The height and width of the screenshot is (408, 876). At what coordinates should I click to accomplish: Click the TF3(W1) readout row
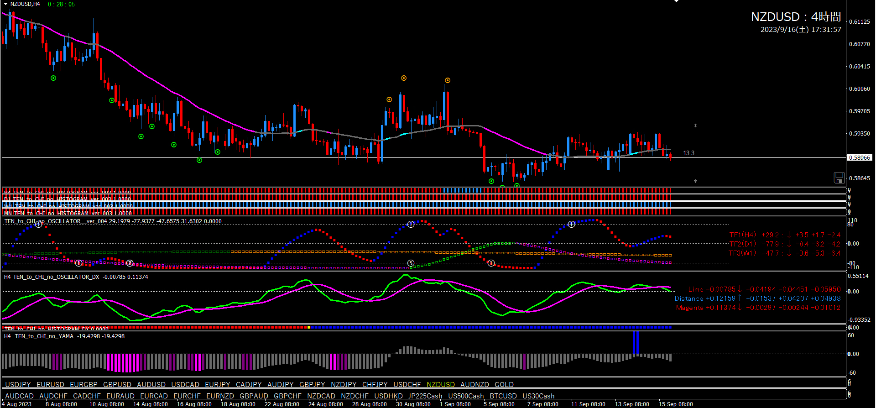(x=785, y=253)
